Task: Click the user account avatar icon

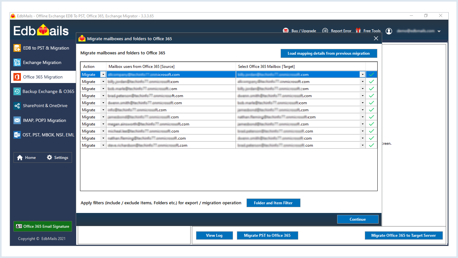Action: [389, 31]
